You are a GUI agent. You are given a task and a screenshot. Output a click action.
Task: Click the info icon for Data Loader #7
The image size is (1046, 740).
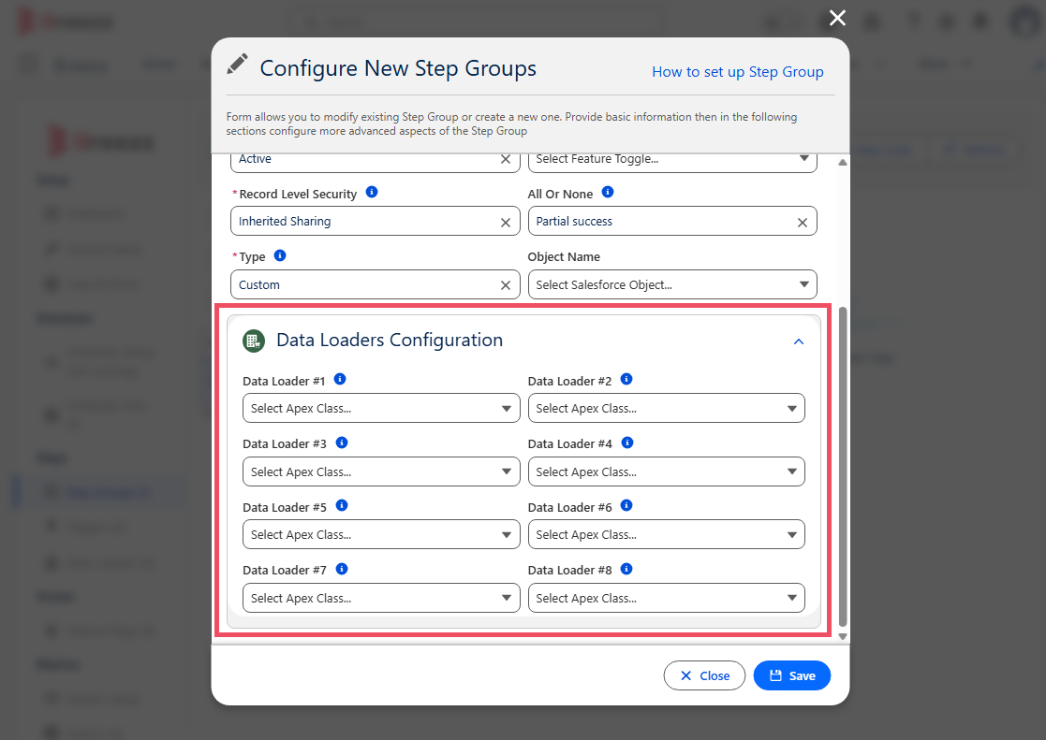[x=342, y=569]
